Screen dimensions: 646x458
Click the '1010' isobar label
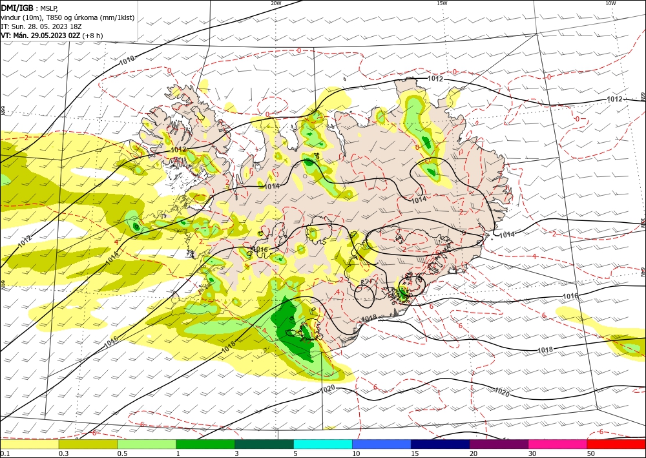coord(127,61)
